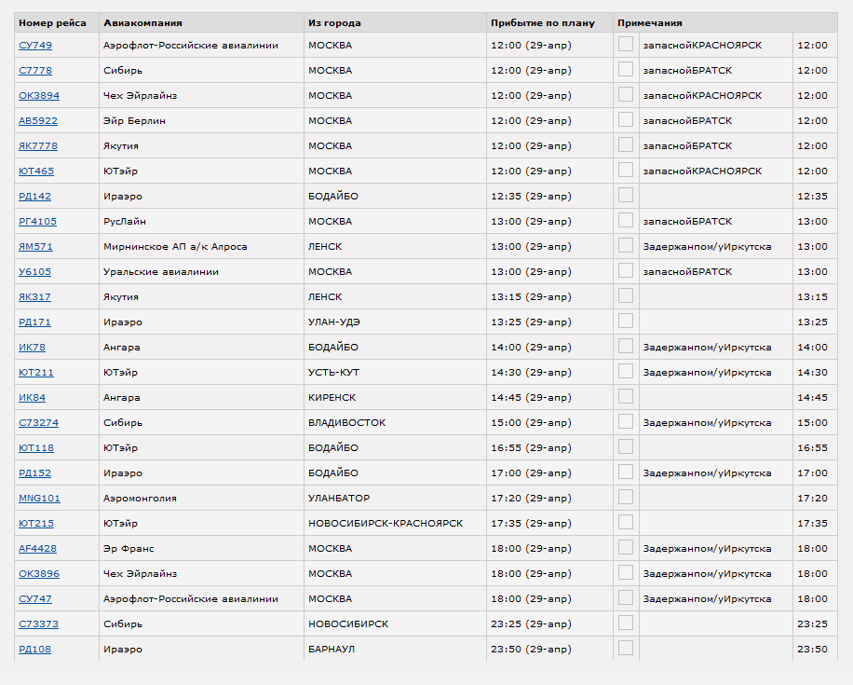The image size is (853, 685).
Task: Open the С7778 flight link
Action: pyautogui.click(x=35, y=70)
